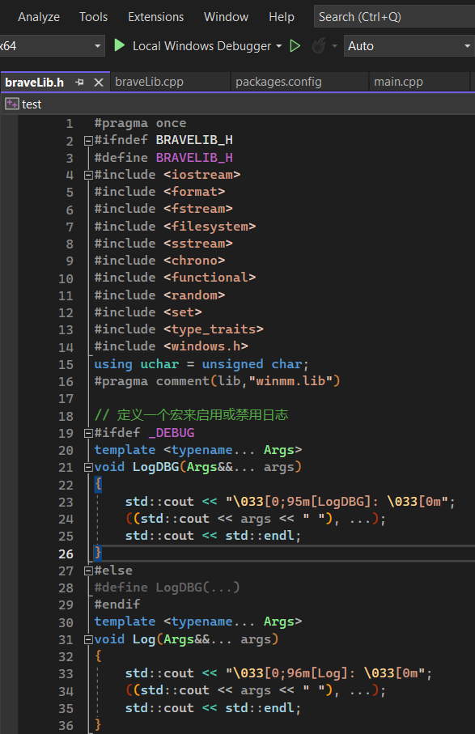
Task: Click '<filesystem>' include on line 7
Action: (210, 227)
